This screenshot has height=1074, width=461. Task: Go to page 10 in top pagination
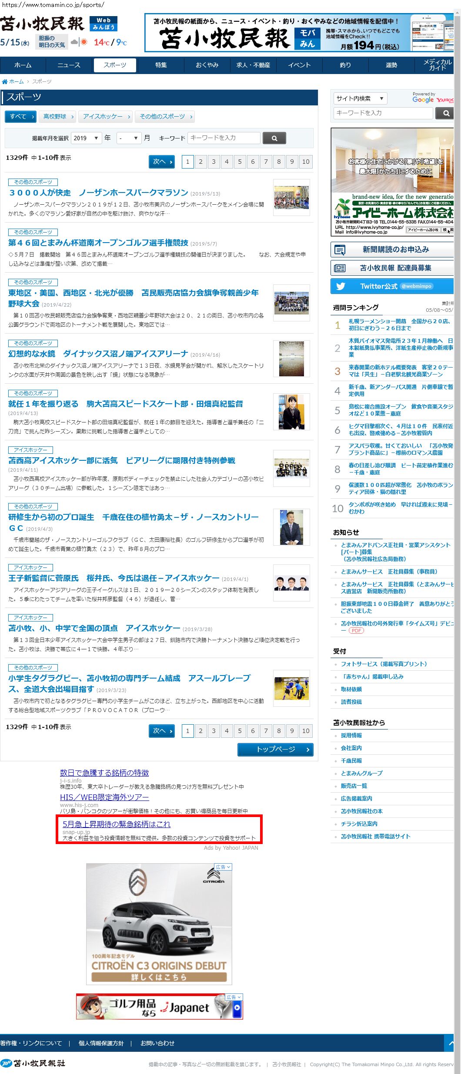(x=306, y=162)
